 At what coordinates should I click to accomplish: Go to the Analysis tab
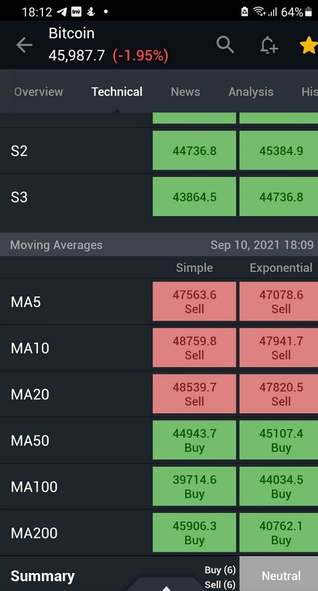point(251,91)
